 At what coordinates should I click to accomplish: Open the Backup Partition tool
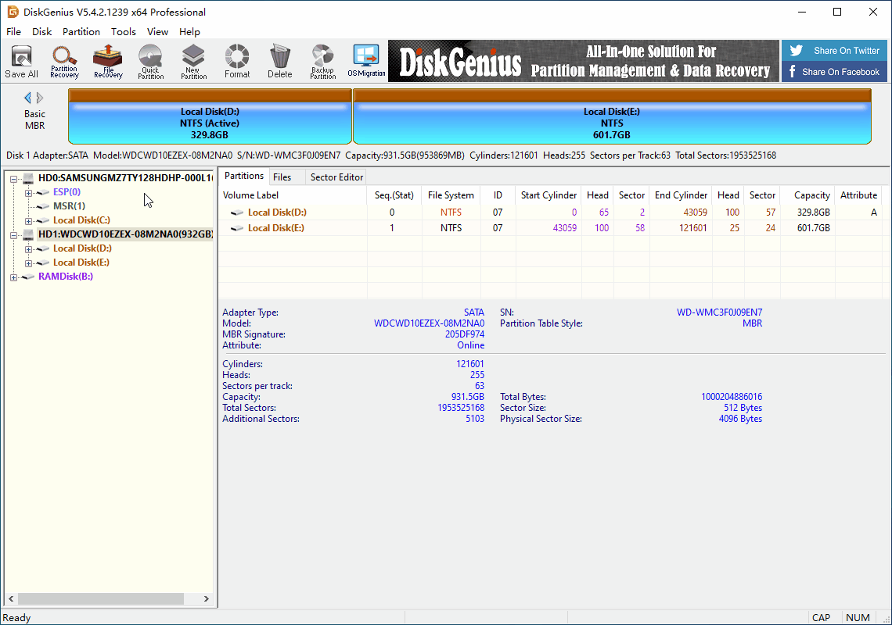(322, 62)
